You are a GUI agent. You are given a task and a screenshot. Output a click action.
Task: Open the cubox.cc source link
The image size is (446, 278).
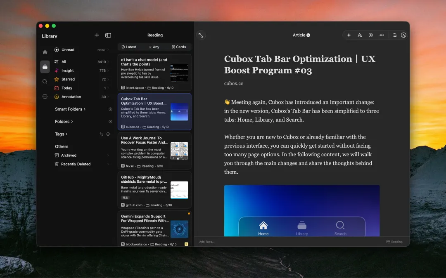(233, 83)
